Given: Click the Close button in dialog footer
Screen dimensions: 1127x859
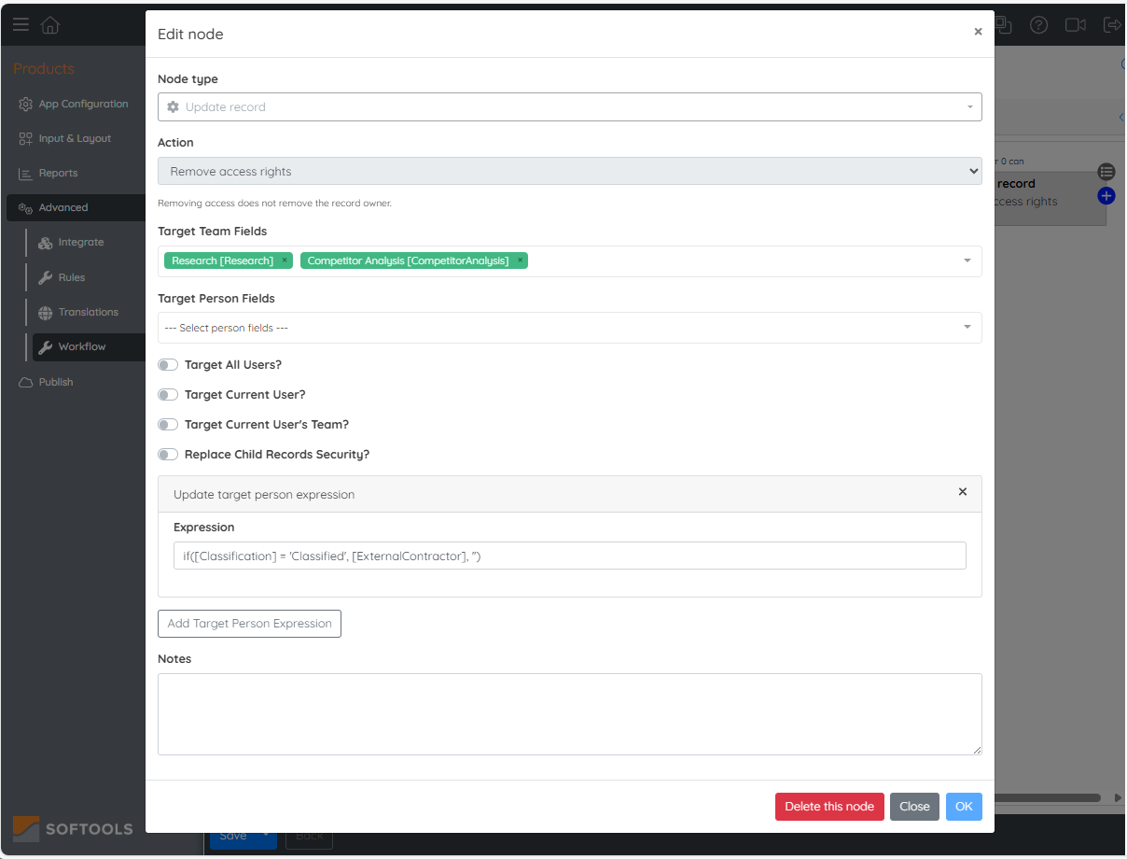Looking at the screenshot, I should tap(914, 807).
